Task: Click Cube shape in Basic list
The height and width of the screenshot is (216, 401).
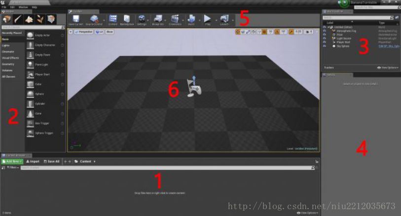Action: (45, 84)
